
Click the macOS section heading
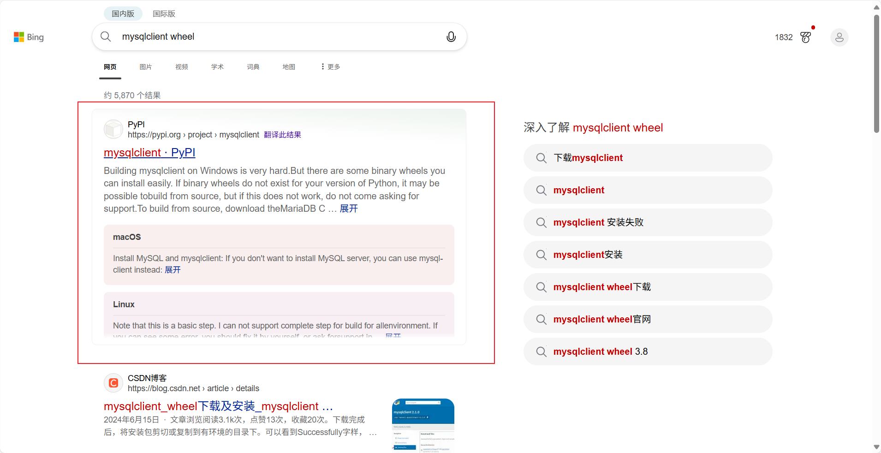click(127, 237)
